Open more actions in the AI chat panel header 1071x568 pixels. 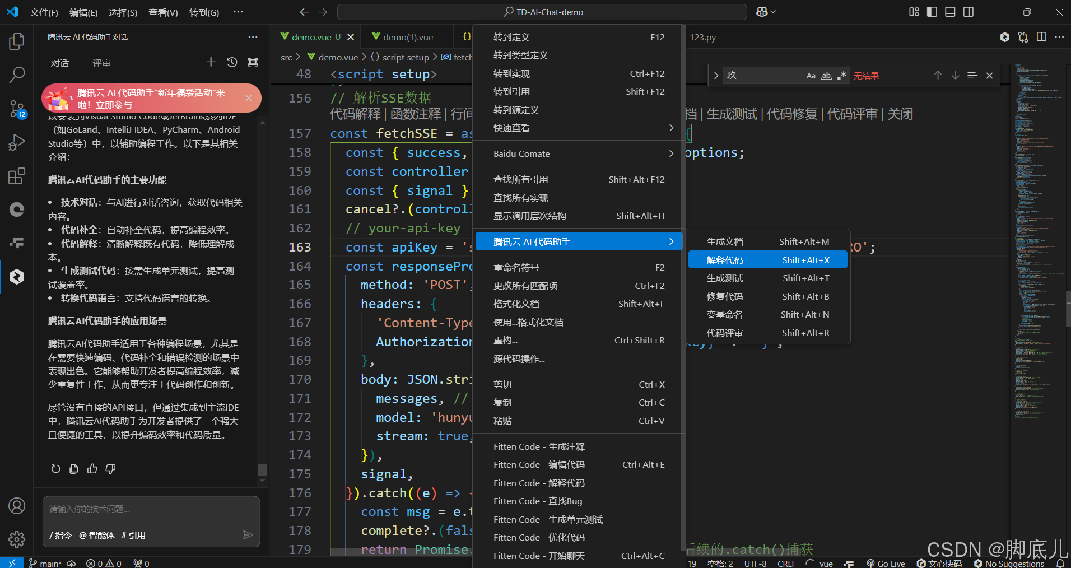click(253, 37)
